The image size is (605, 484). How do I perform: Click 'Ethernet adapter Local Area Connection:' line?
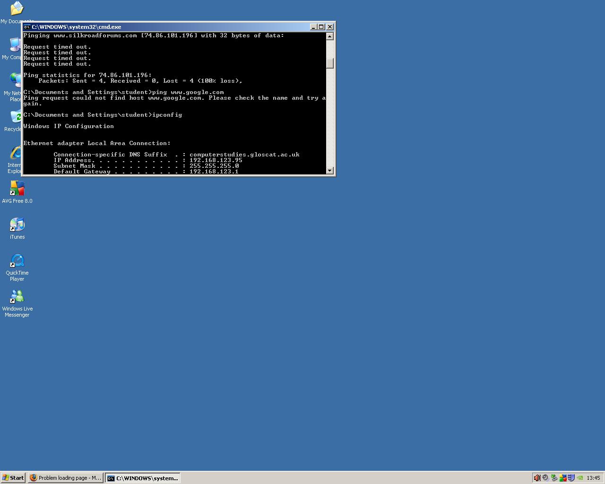click(97, 143)
